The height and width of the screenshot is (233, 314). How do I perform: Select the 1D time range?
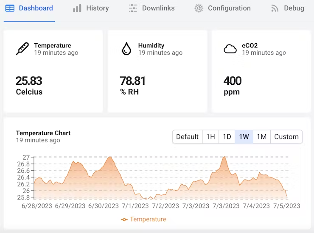tap(227, 136)
